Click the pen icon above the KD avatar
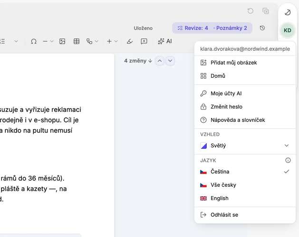 pos(288,12)
